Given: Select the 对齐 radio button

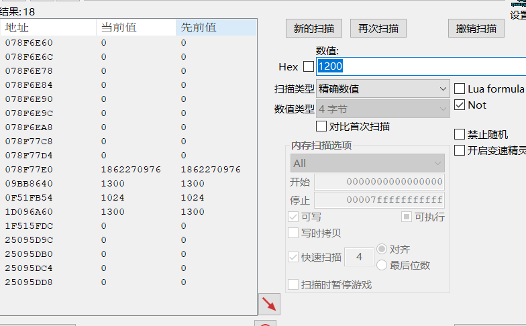Looking at the screenshot, I should click(x=382, y=249).
